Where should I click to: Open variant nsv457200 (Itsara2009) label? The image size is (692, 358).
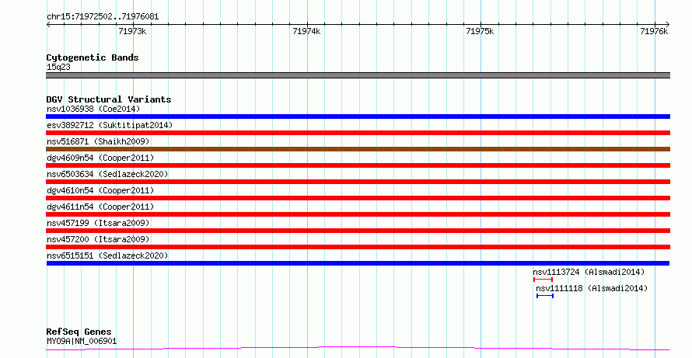click(x=98, y=239)
